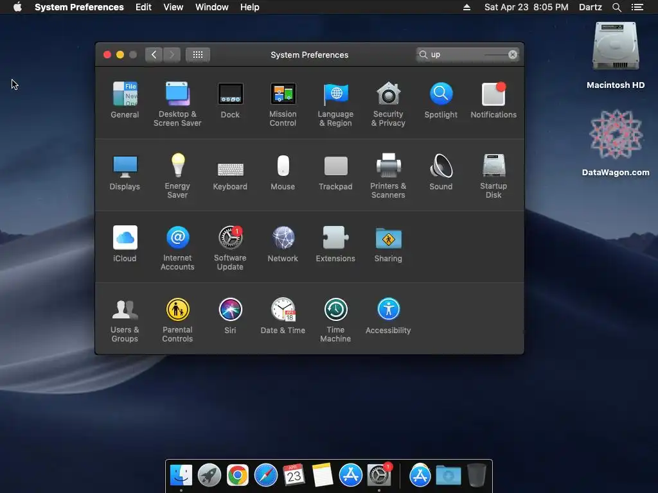Screen dimensions: 658x493
Task: Open Printers & Scanners preferences
Action: tap(388, 176)
